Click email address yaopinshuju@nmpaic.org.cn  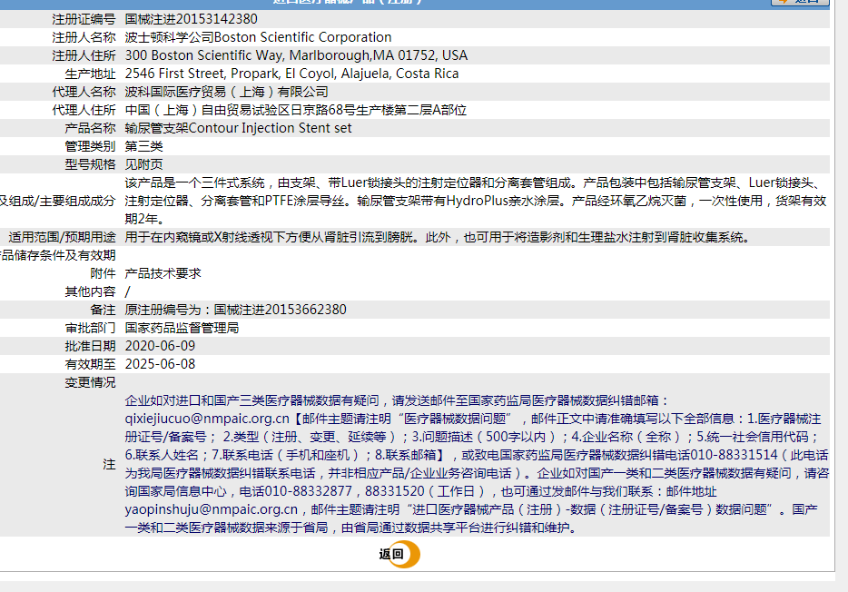(212, 509)
